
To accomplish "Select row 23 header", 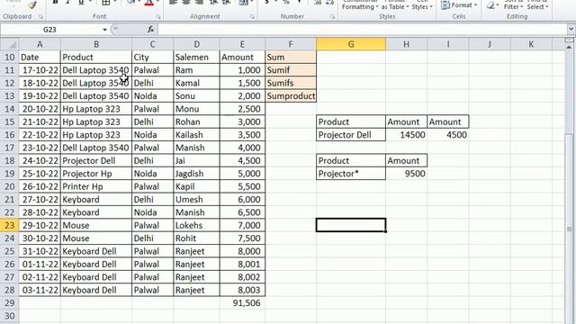I will 10,225.
